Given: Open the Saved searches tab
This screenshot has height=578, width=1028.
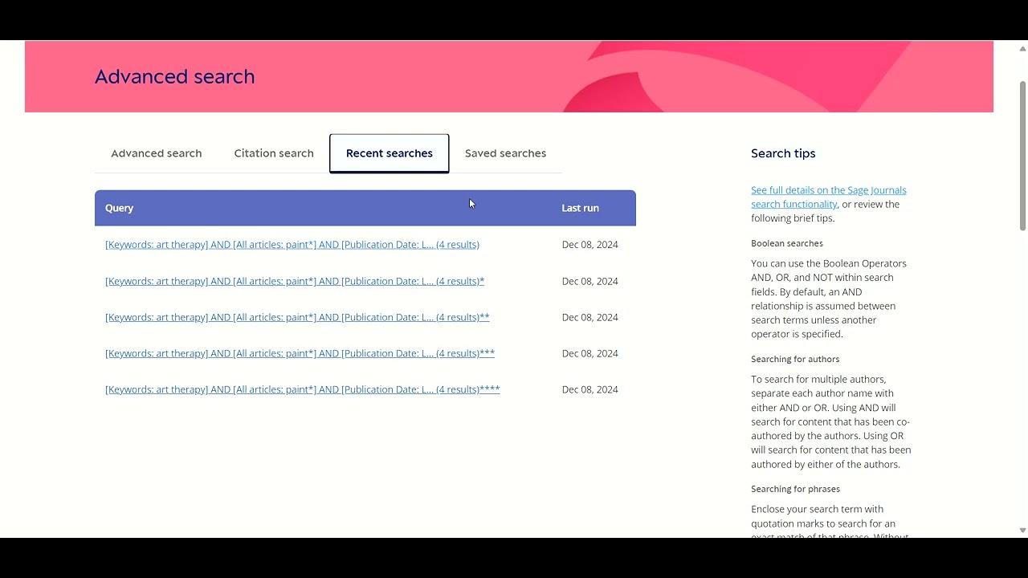Looking at the screenshot, I should (505, 153).
